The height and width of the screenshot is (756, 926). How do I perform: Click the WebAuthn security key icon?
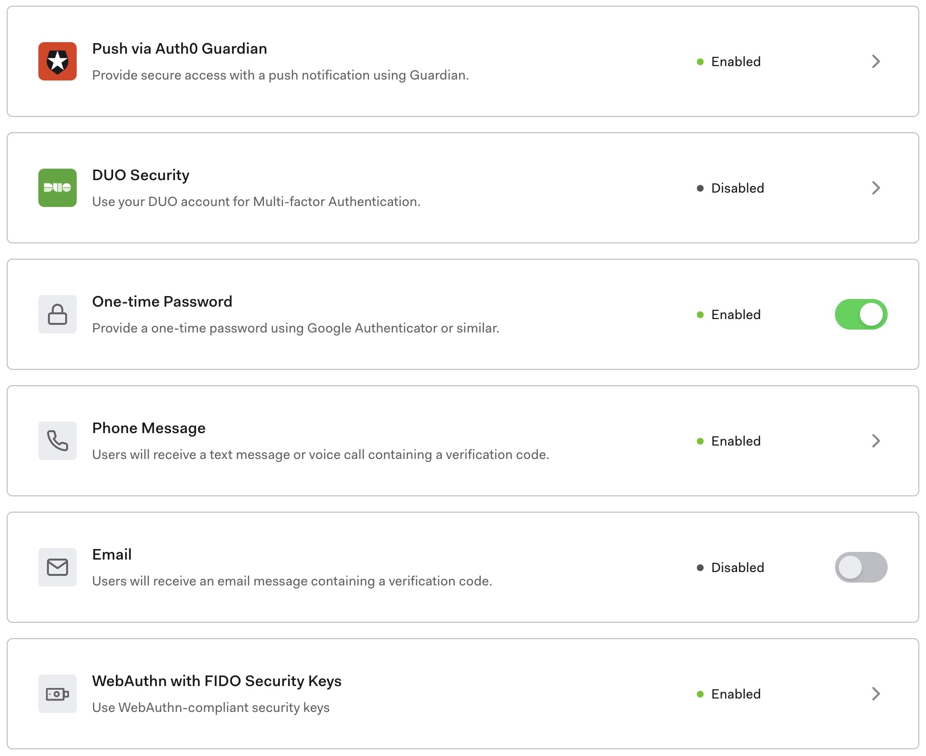pos(58,694)
